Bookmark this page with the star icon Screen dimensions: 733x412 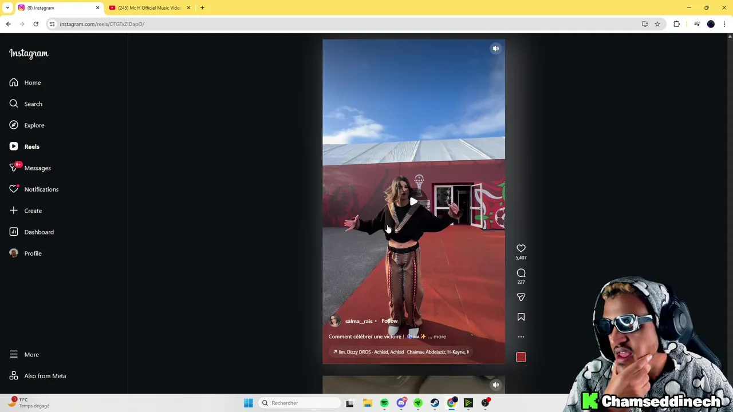[657, 24]
